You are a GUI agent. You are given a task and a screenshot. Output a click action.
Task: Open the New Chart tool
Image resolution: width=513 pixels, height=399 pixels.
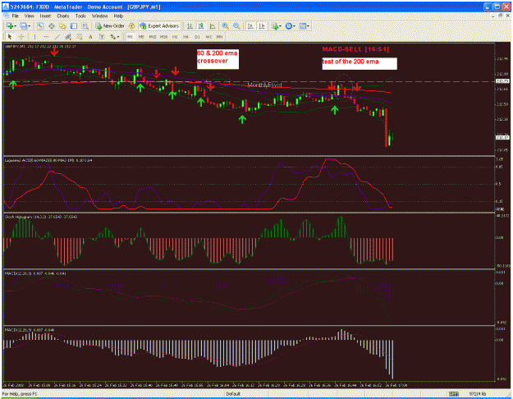pos(9,25)
